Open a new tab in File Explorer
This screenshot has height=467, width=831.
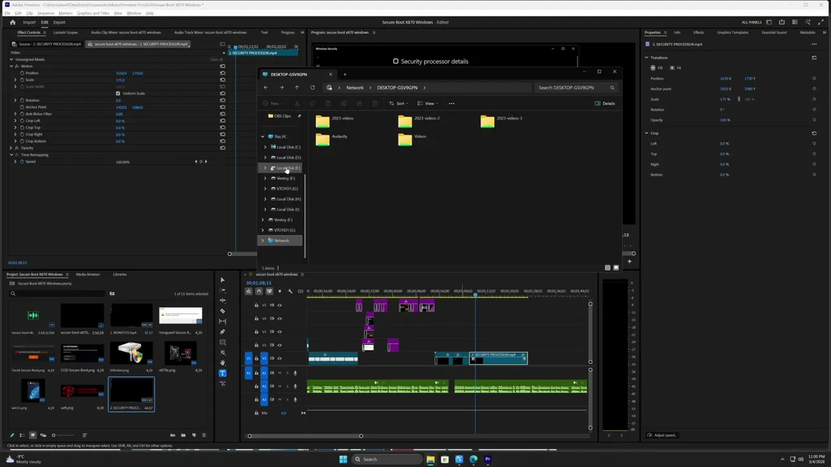pos(345,74)
